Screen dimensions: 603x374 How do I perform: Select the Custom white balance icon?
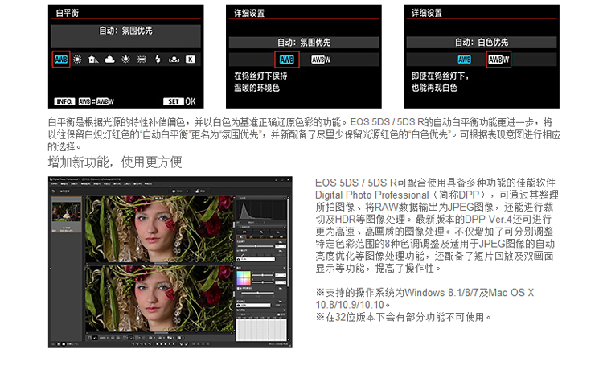pos(174,60)
